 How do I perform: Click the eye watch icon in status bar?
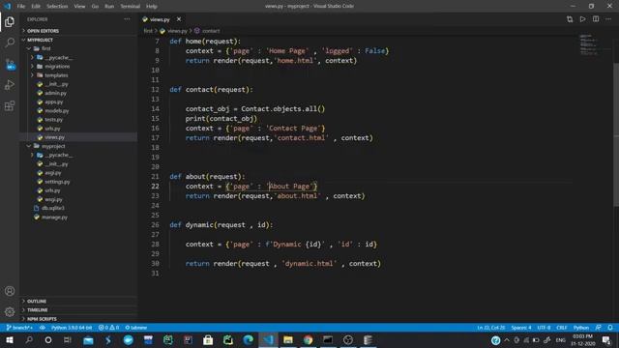click(43, 328)
